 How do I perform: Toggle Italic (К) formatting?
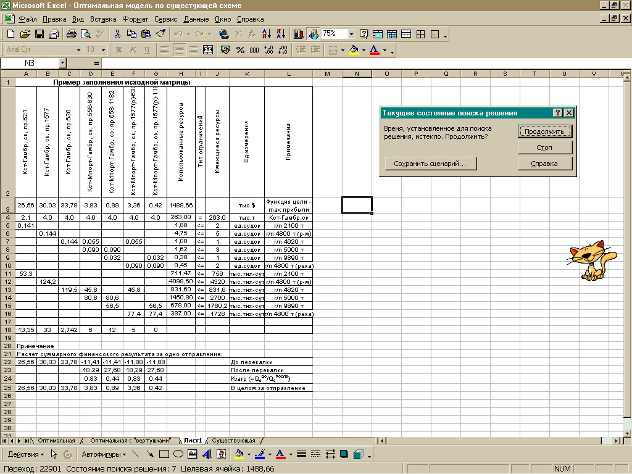(x=133, y=50)
